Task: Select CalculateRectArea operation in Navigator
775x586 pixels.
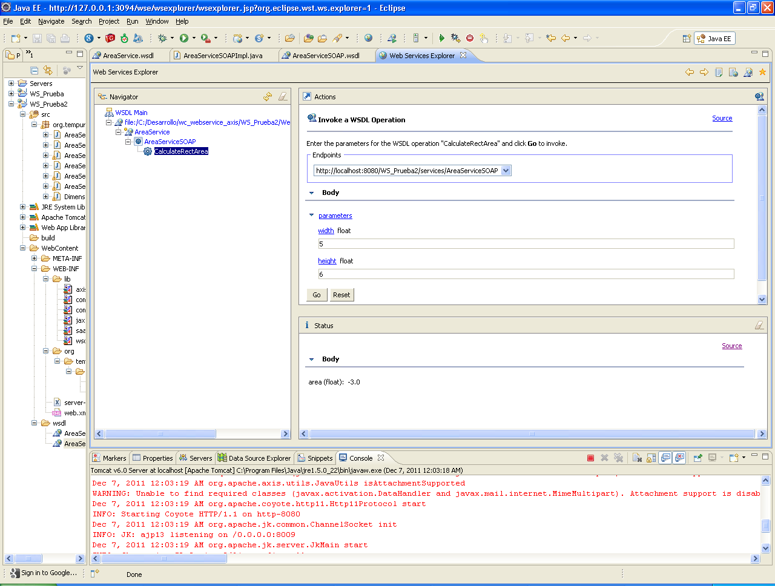Action: tap(181, 151)
